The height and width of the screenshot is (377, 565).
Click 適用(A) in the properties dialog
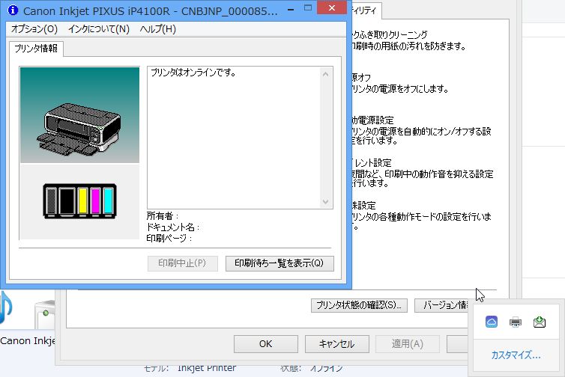pos(408,344)
